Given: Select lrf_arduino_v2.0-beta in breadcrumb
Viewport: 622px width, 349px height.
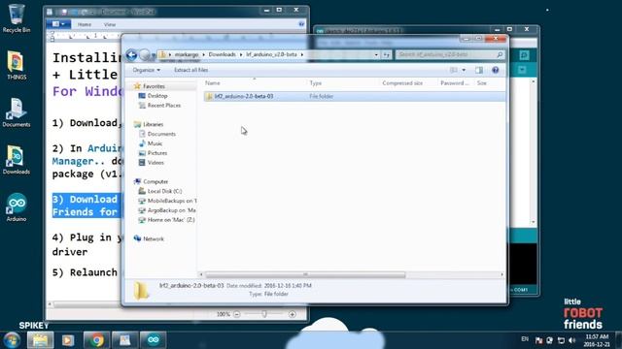Looking at the screenshot, I should [x=271, y=54].
